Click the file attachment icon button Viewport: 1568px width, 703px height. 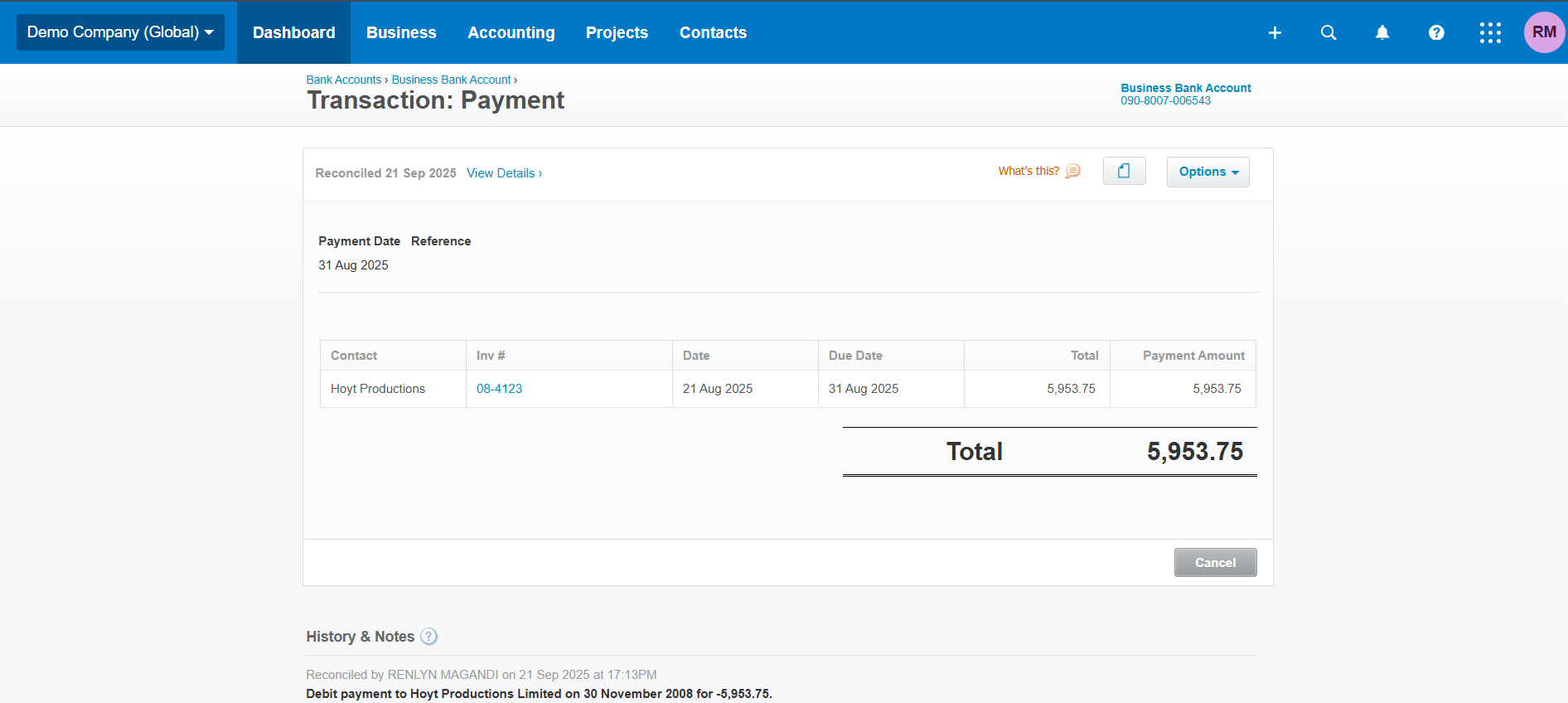point(1124,171)
